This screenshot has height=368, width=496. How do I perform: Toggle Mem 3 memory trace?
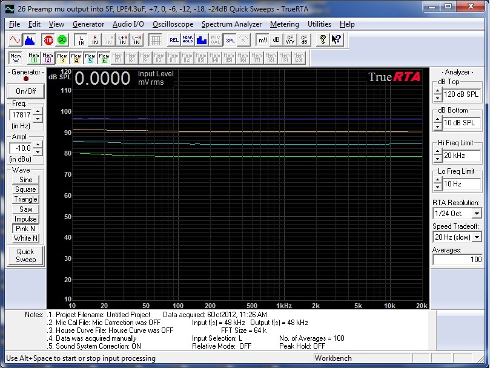pos(62,58)
